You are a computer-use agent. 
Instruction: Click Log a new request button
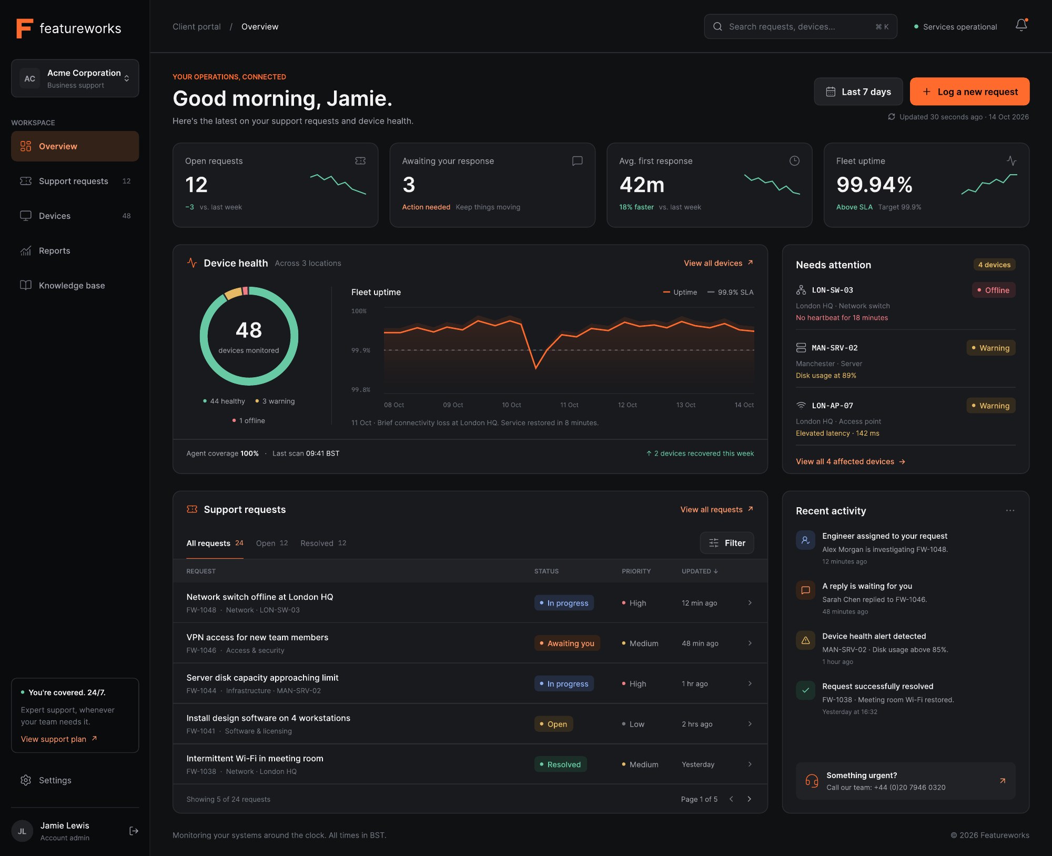pyautogui.click(x=969, y=92)
